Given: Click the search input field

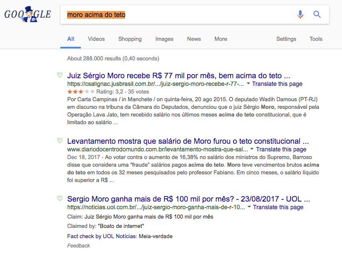Looking at the screenshot, I should pyautogui.click(x=179, y=15).
